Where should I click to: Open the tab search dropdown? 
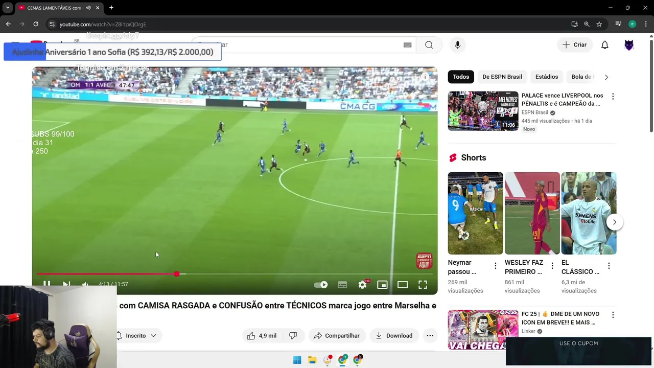click(x=8, y=8)
